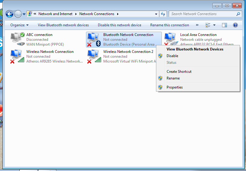The image size is (246, 171).
Task: Click View Bluetooth network devices toolbar button
Action: click(x=63, y=25)
